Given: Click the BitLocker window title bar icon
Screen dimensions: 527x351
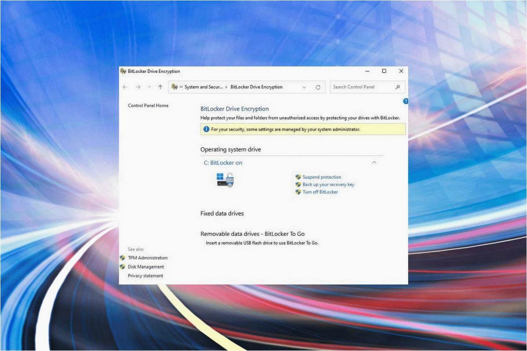Looking at the screenshot, I should point(123,71).
